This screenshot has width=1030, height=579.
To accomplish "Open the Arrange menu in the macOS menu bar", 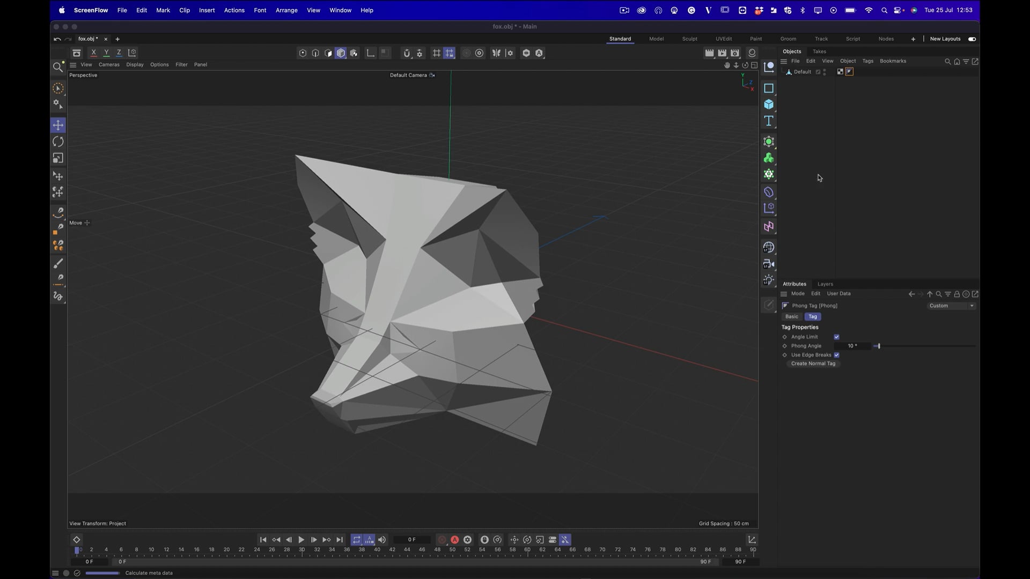I will 286,10.
